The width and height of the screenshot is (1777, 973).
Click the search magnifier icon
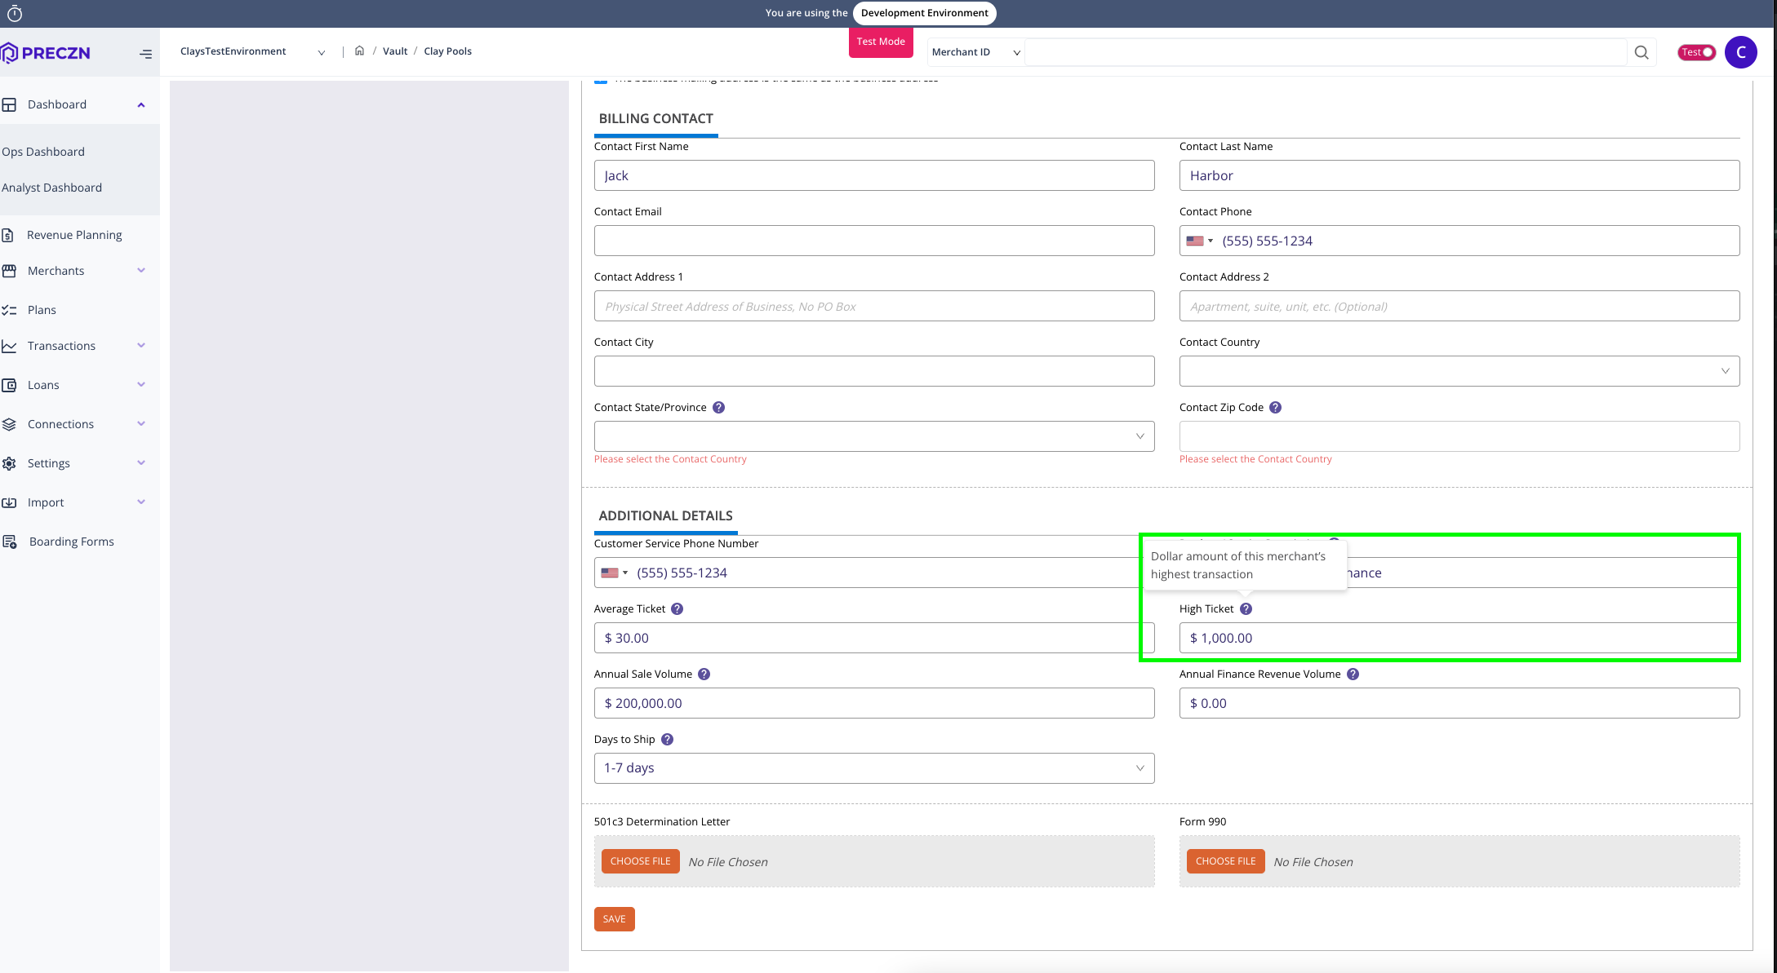(x=1642, y=51)
